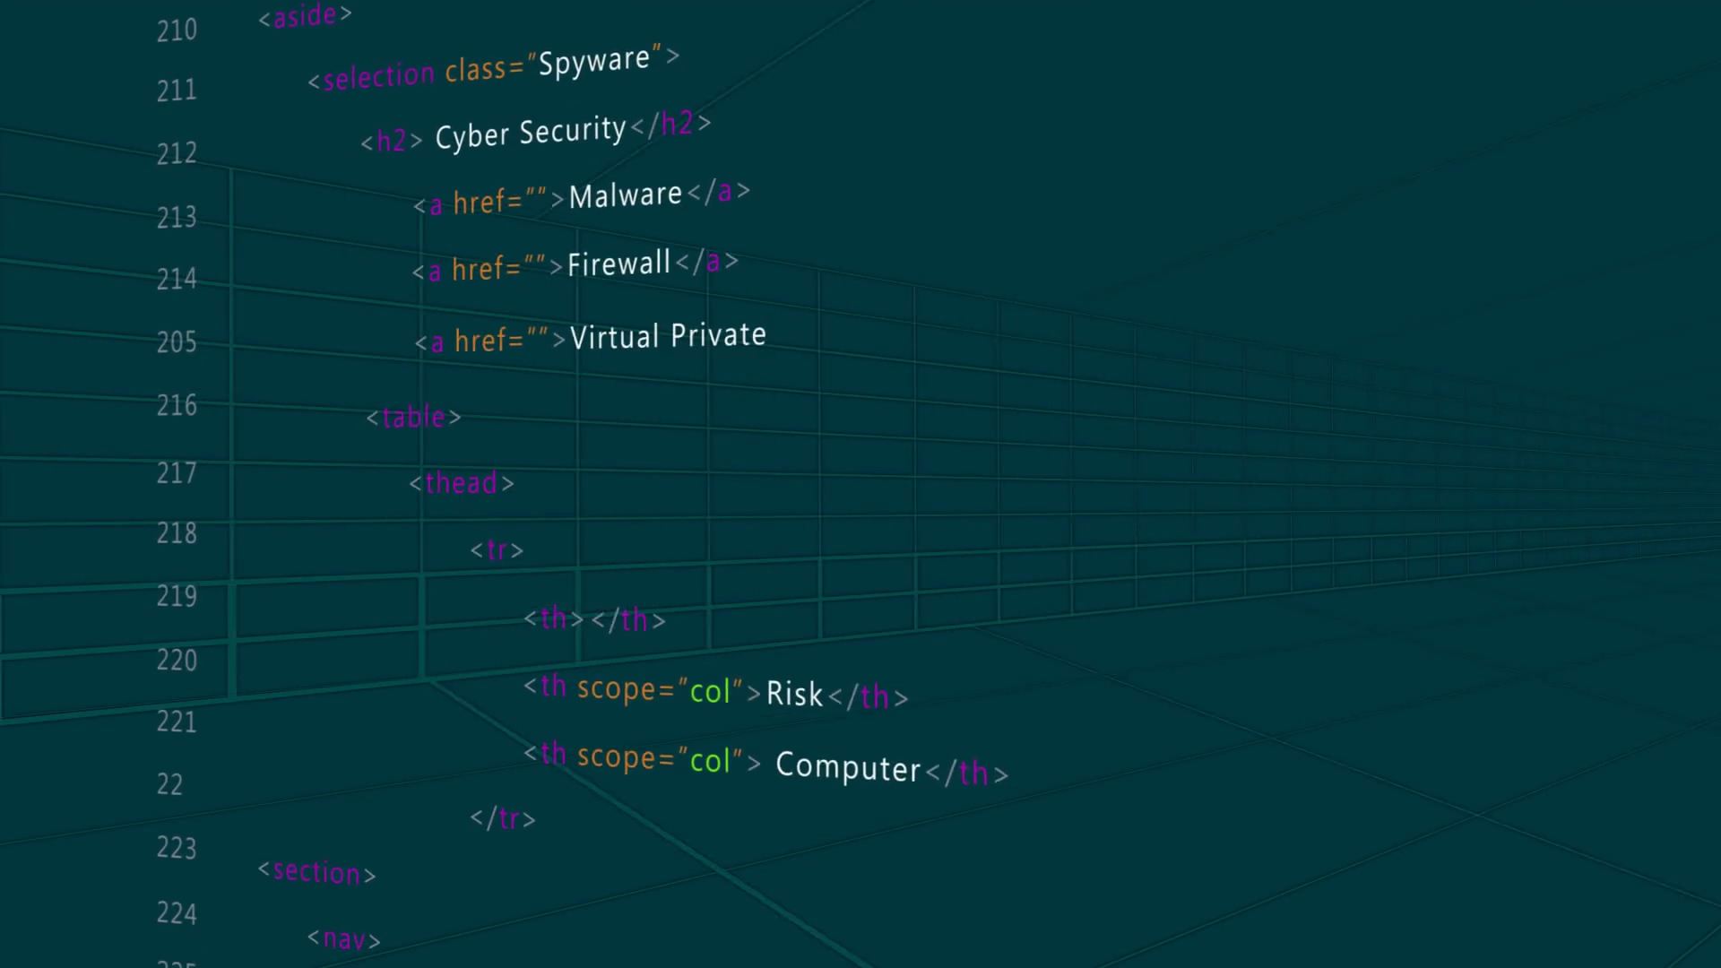The image size is (1721, 968).
Task: Click the Malware link text
Action: (x=626, y=194)
